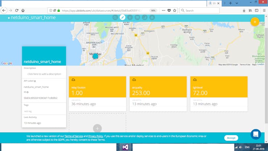Open the airquality variable card
Image resolution: width=268 pixels, height=151 pixels.
158,94
